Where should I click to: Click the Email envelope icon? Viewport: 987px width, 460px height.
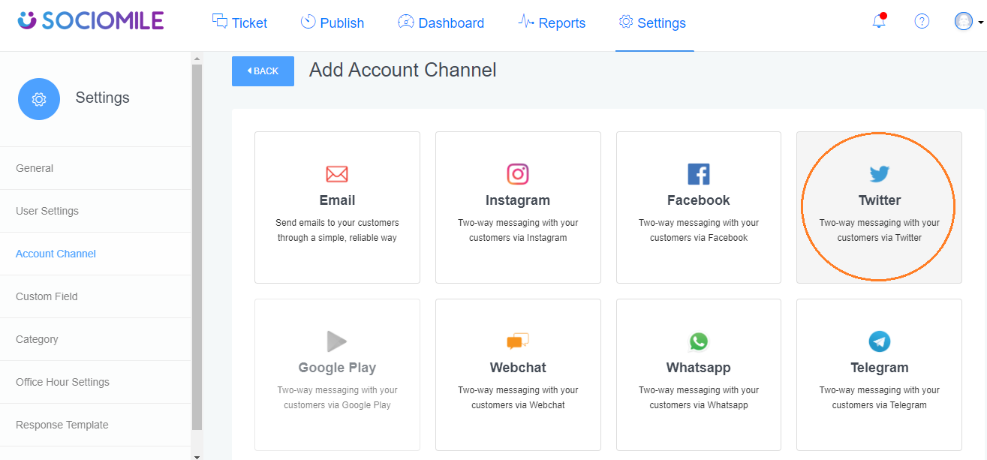click(337, 174)
